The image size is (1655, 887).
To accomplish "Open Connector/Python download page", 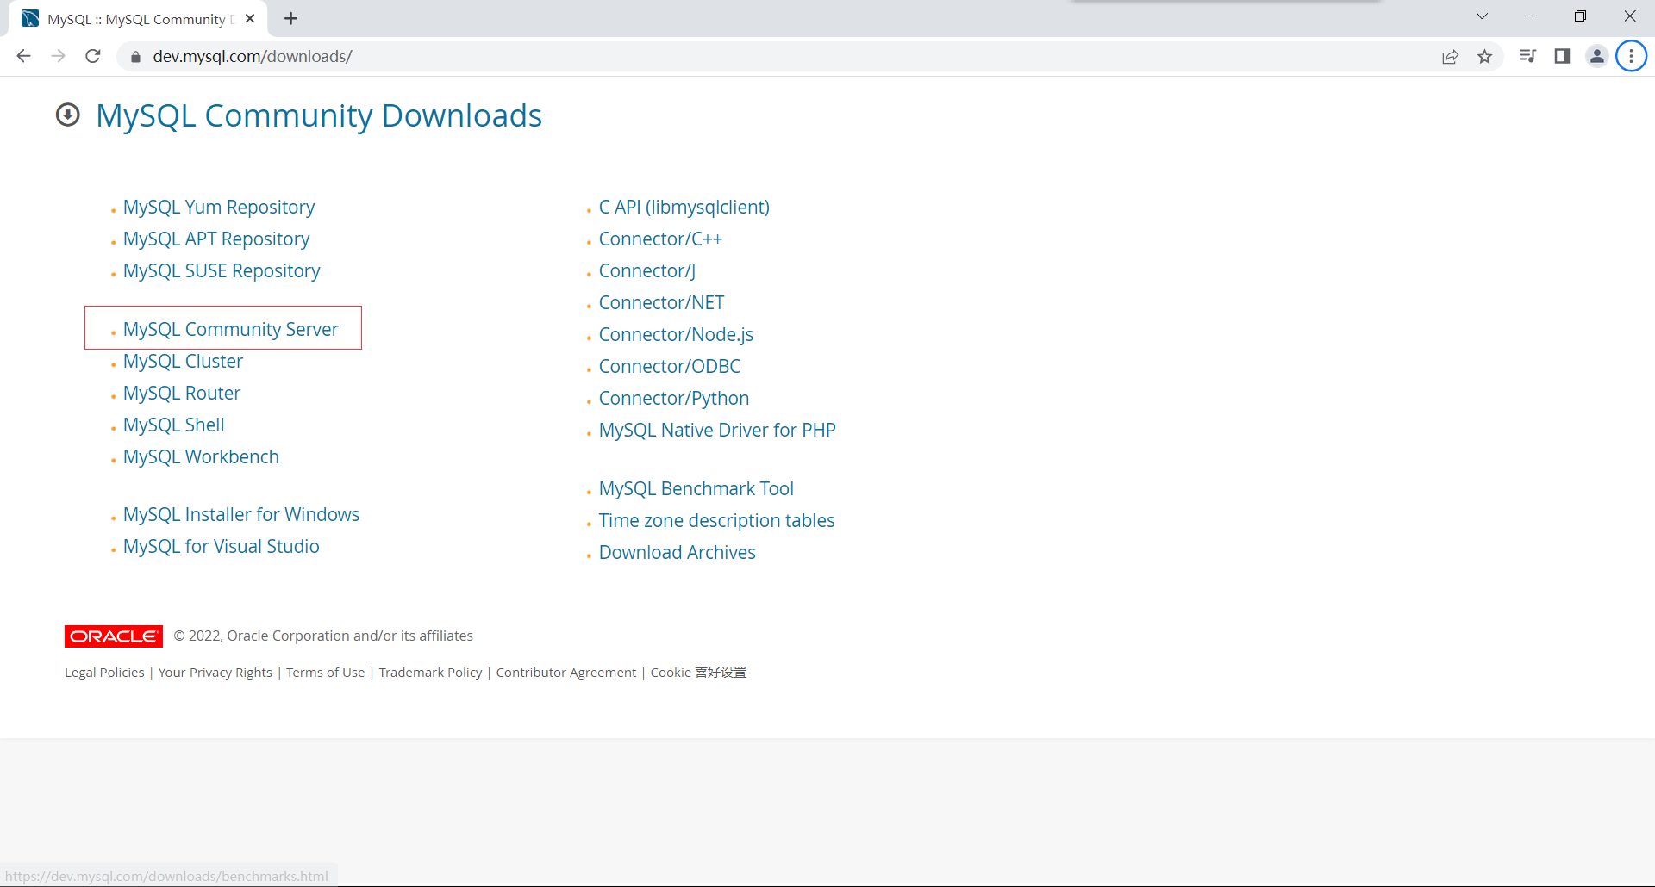I will point(673,398).
